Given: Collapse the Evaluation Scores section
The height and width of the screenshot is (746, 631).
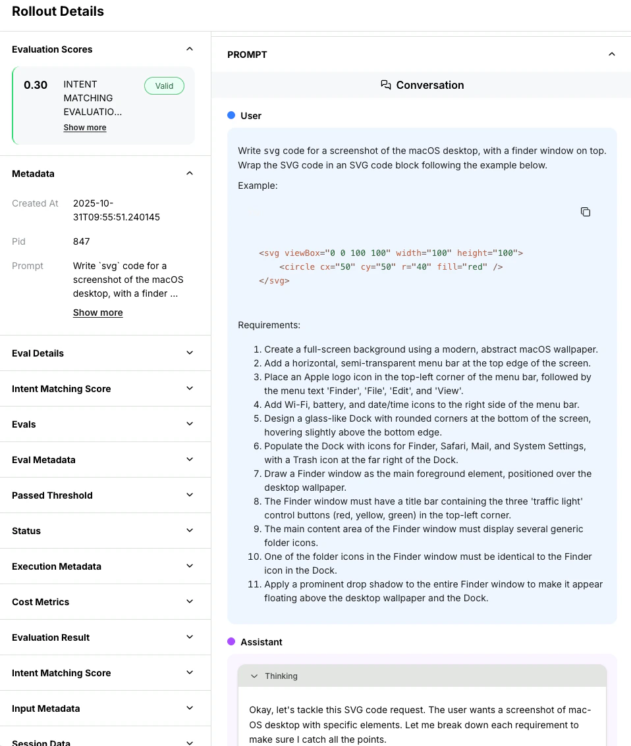Looking at the screenshot, I should click(x=190, y=49).
